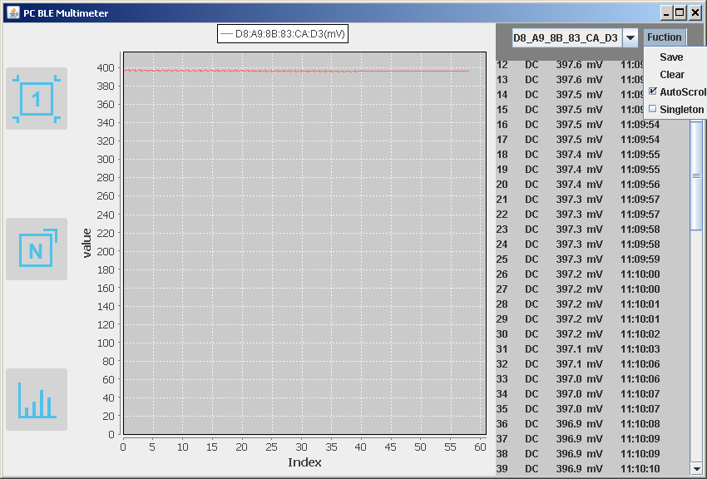Toggle the AutoScroll checkbox
The width and height of the screenshot is (707, 479).
(x=653, y=91)
